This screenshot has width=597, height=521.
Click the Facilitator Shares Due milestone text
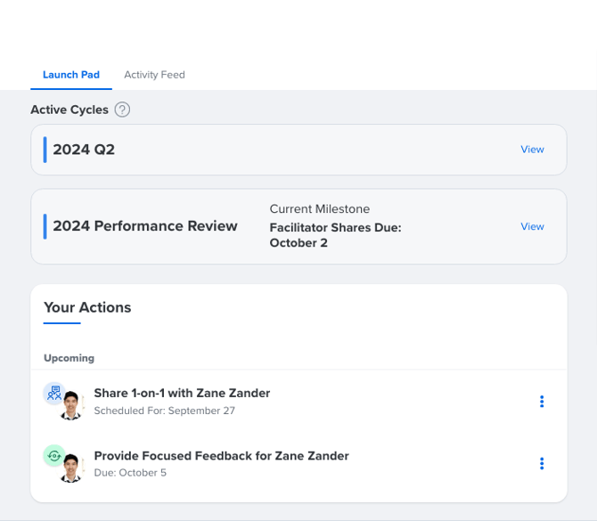pos(335,235)
